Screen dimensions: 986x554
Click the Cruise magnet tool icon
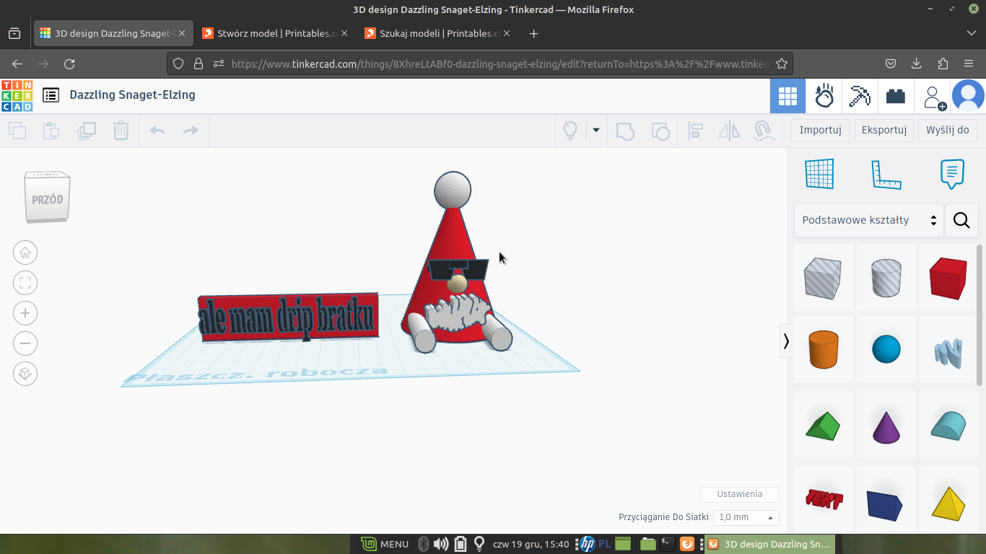(764, 131)
